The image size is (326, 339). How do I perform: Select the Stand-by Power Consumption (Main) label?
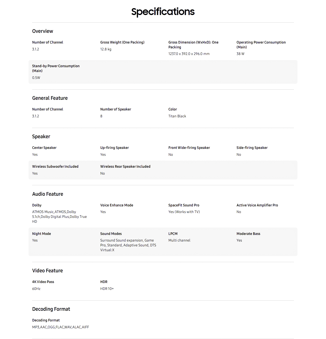(x=56, y=68)
